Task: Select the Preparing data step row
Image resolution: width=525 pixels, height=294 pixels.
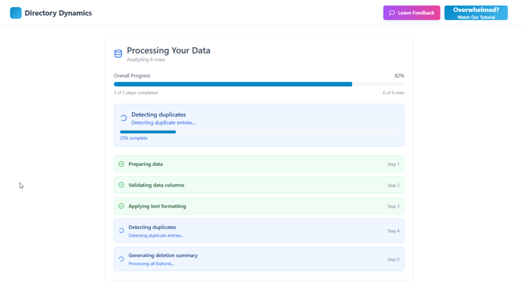Action: pyautogui.click(x=258, y=164)
